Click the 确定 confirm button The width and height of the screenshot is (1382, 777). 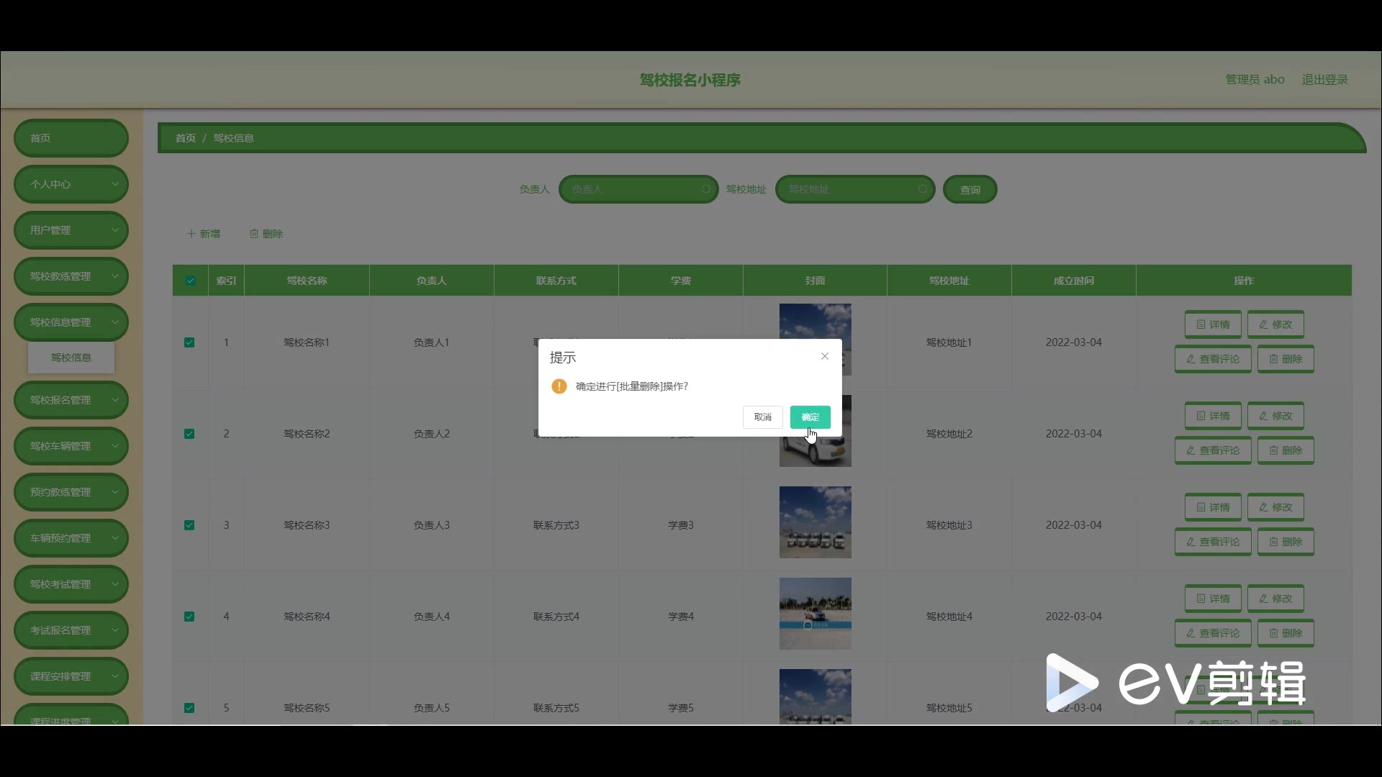(x=810, y=417)
